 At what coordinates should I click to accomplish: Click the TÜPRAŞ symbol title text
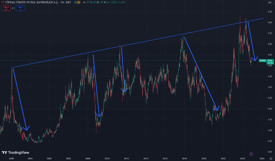pyautogui.click(x=35, y=2)
